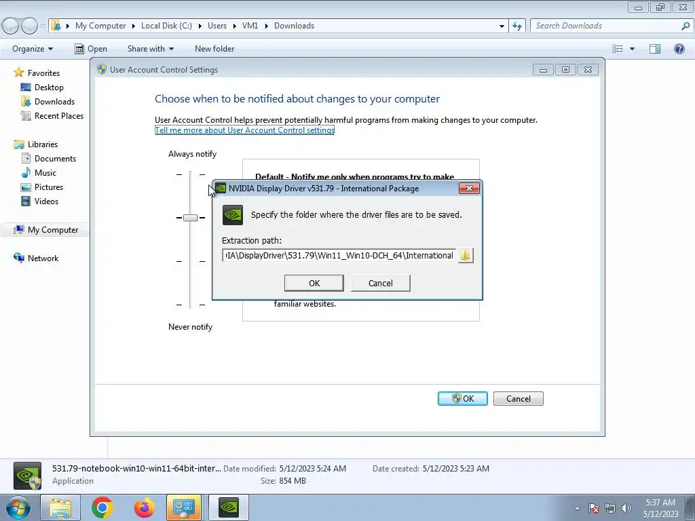695x521 pixels.
Task: Refresh the Downloads folder address bar
Action: [x=516, y=26]
